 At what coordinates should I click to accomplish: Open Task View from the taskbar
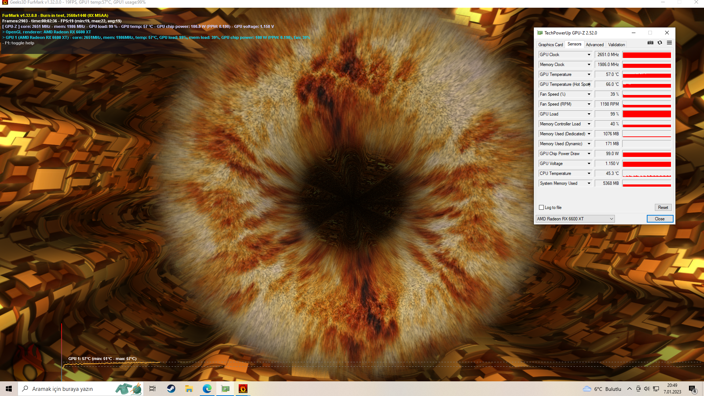(153, 389)
